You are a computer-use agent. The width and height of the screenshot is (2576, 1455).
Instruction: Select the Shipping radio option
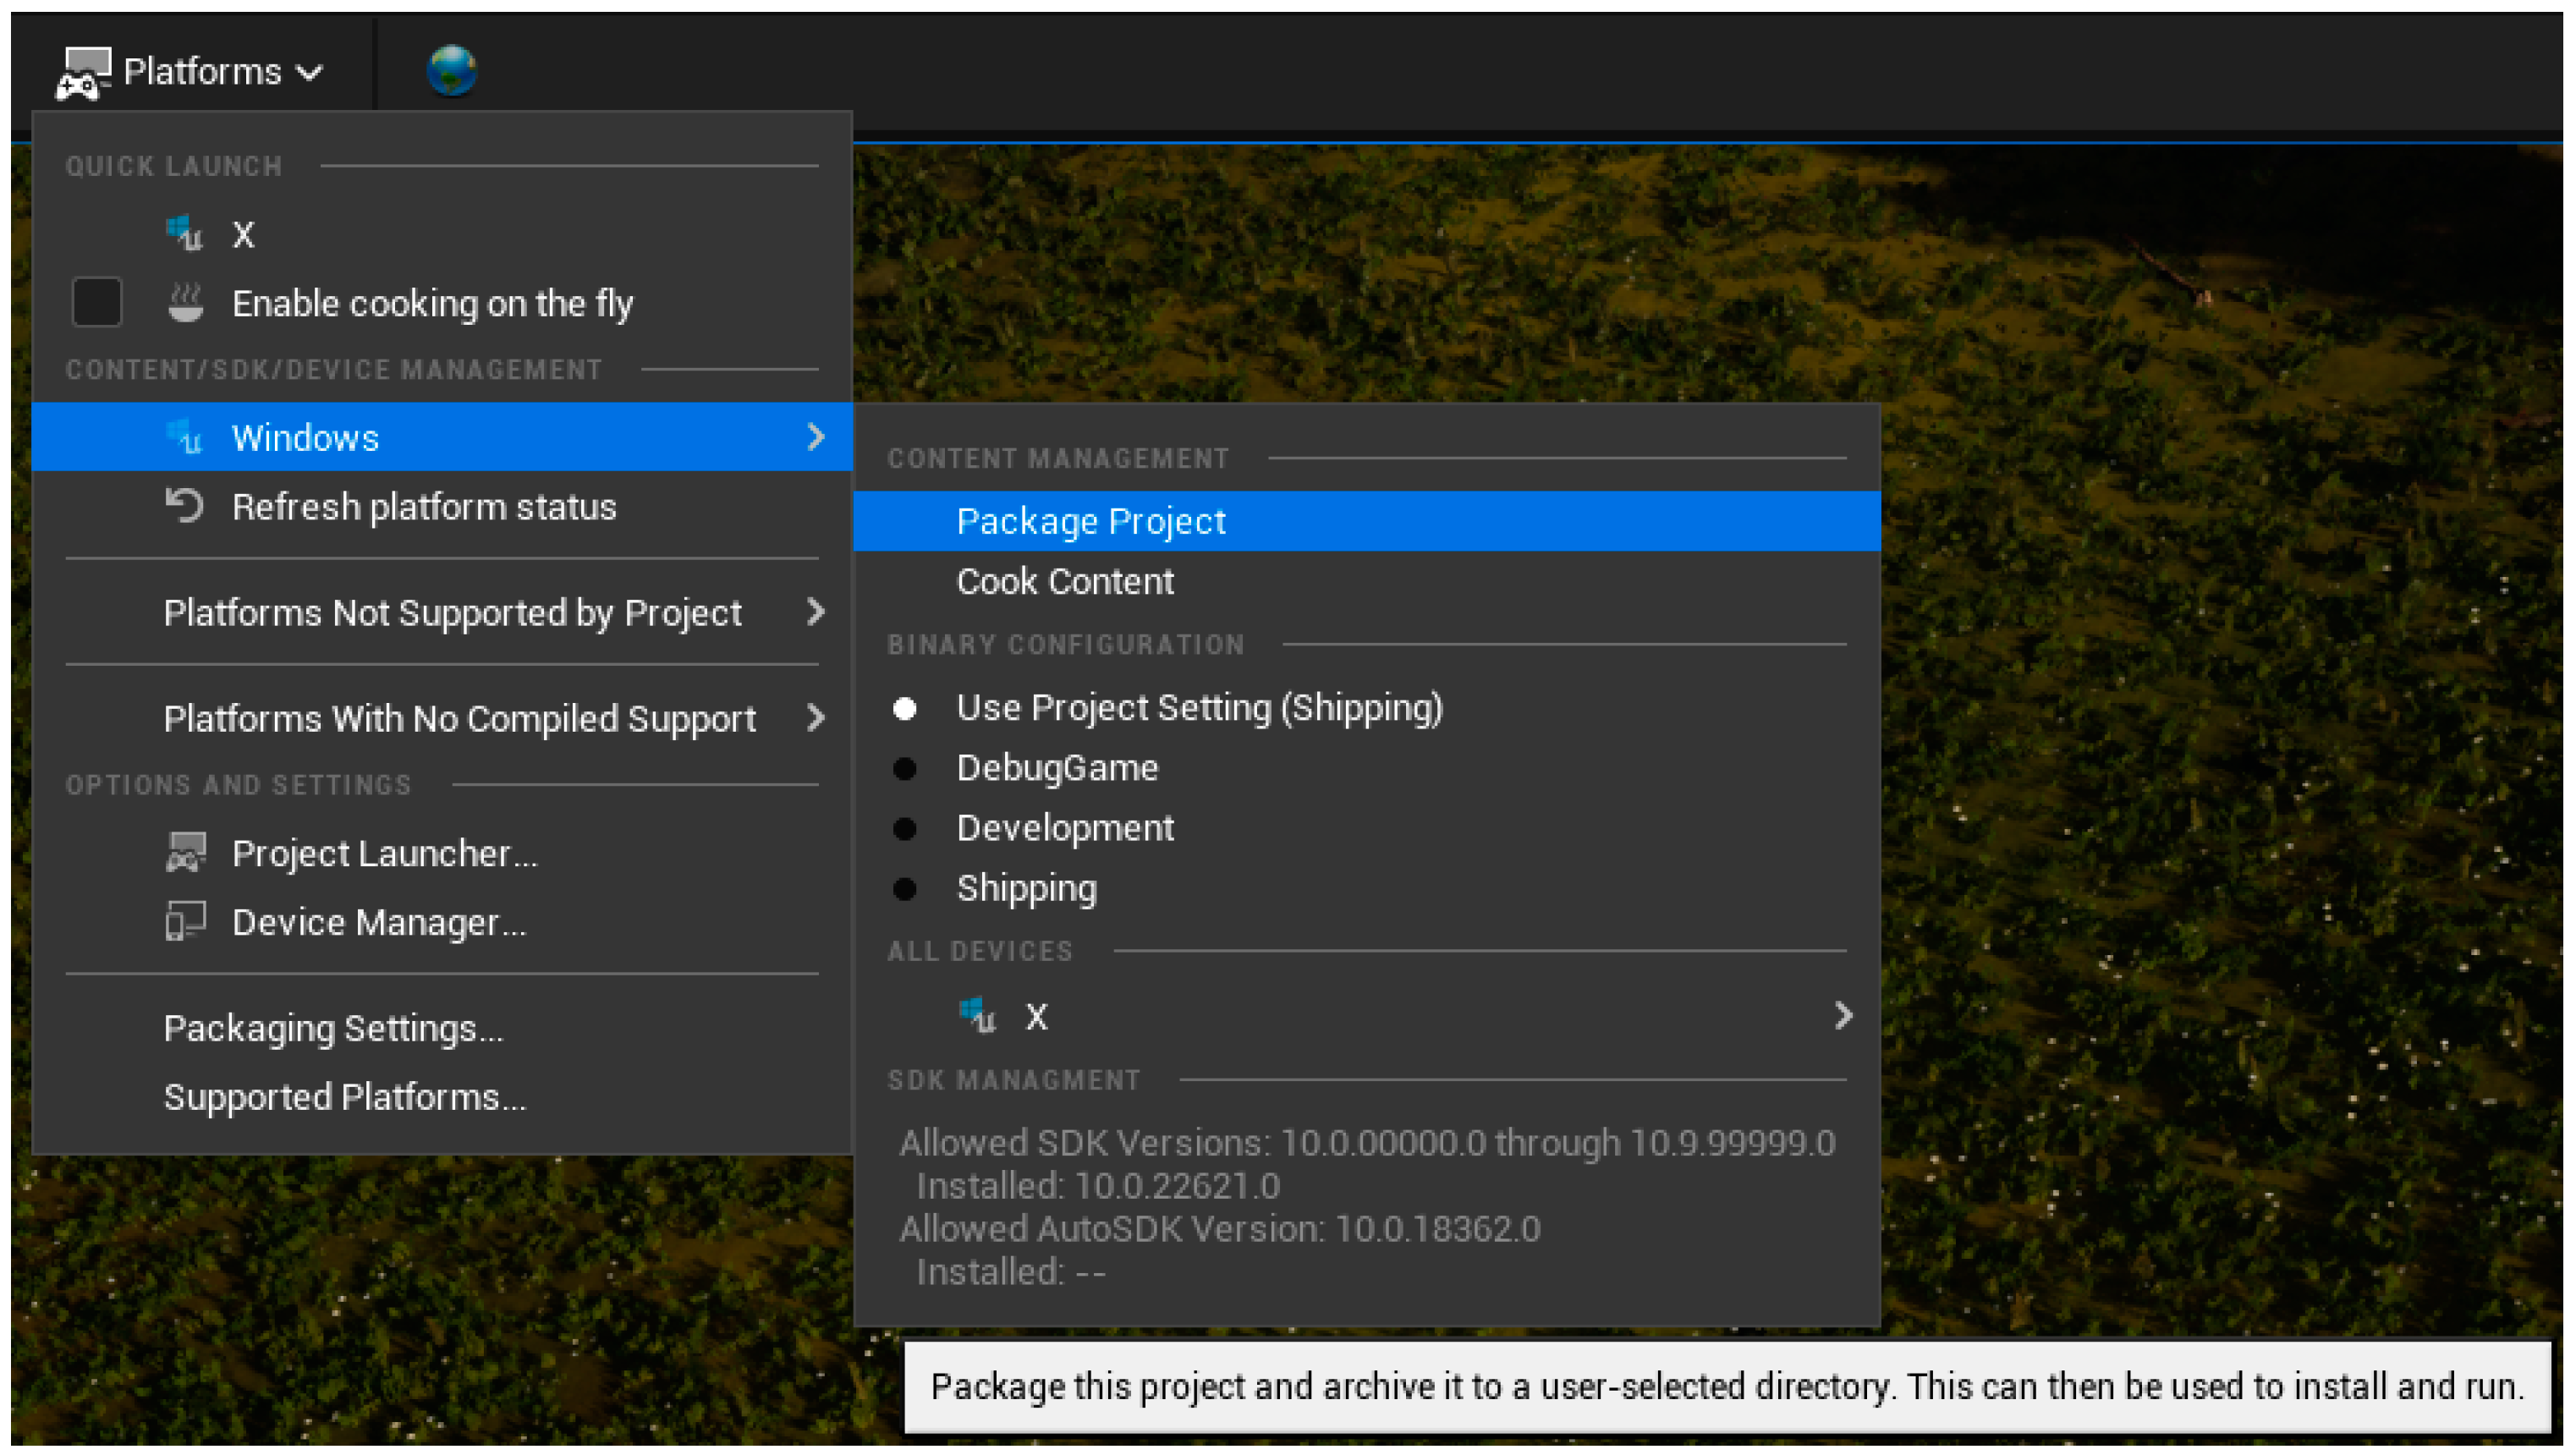(x=1026, y=888)
